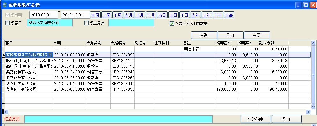Click the 期初余额 cell
Image resolution: width=317 pixels, height=126 pixels.
[x=199, y=49]
